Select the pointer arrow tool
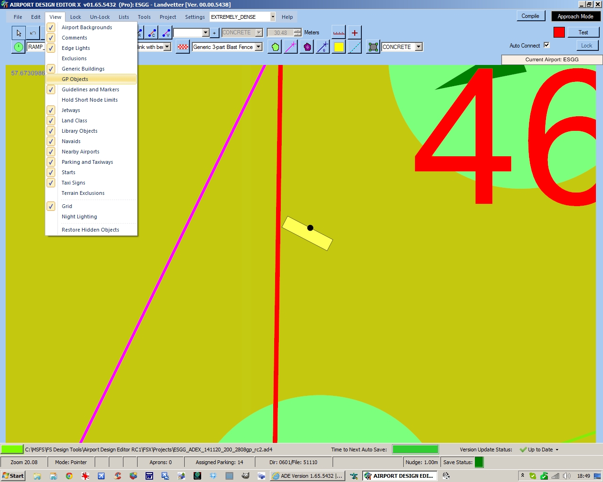 click(x=18, y=33)
